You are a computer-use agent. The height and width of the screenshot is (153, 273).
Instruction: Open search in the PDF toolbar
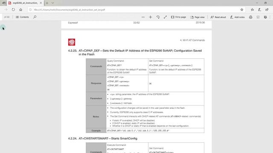coord(35,17)
